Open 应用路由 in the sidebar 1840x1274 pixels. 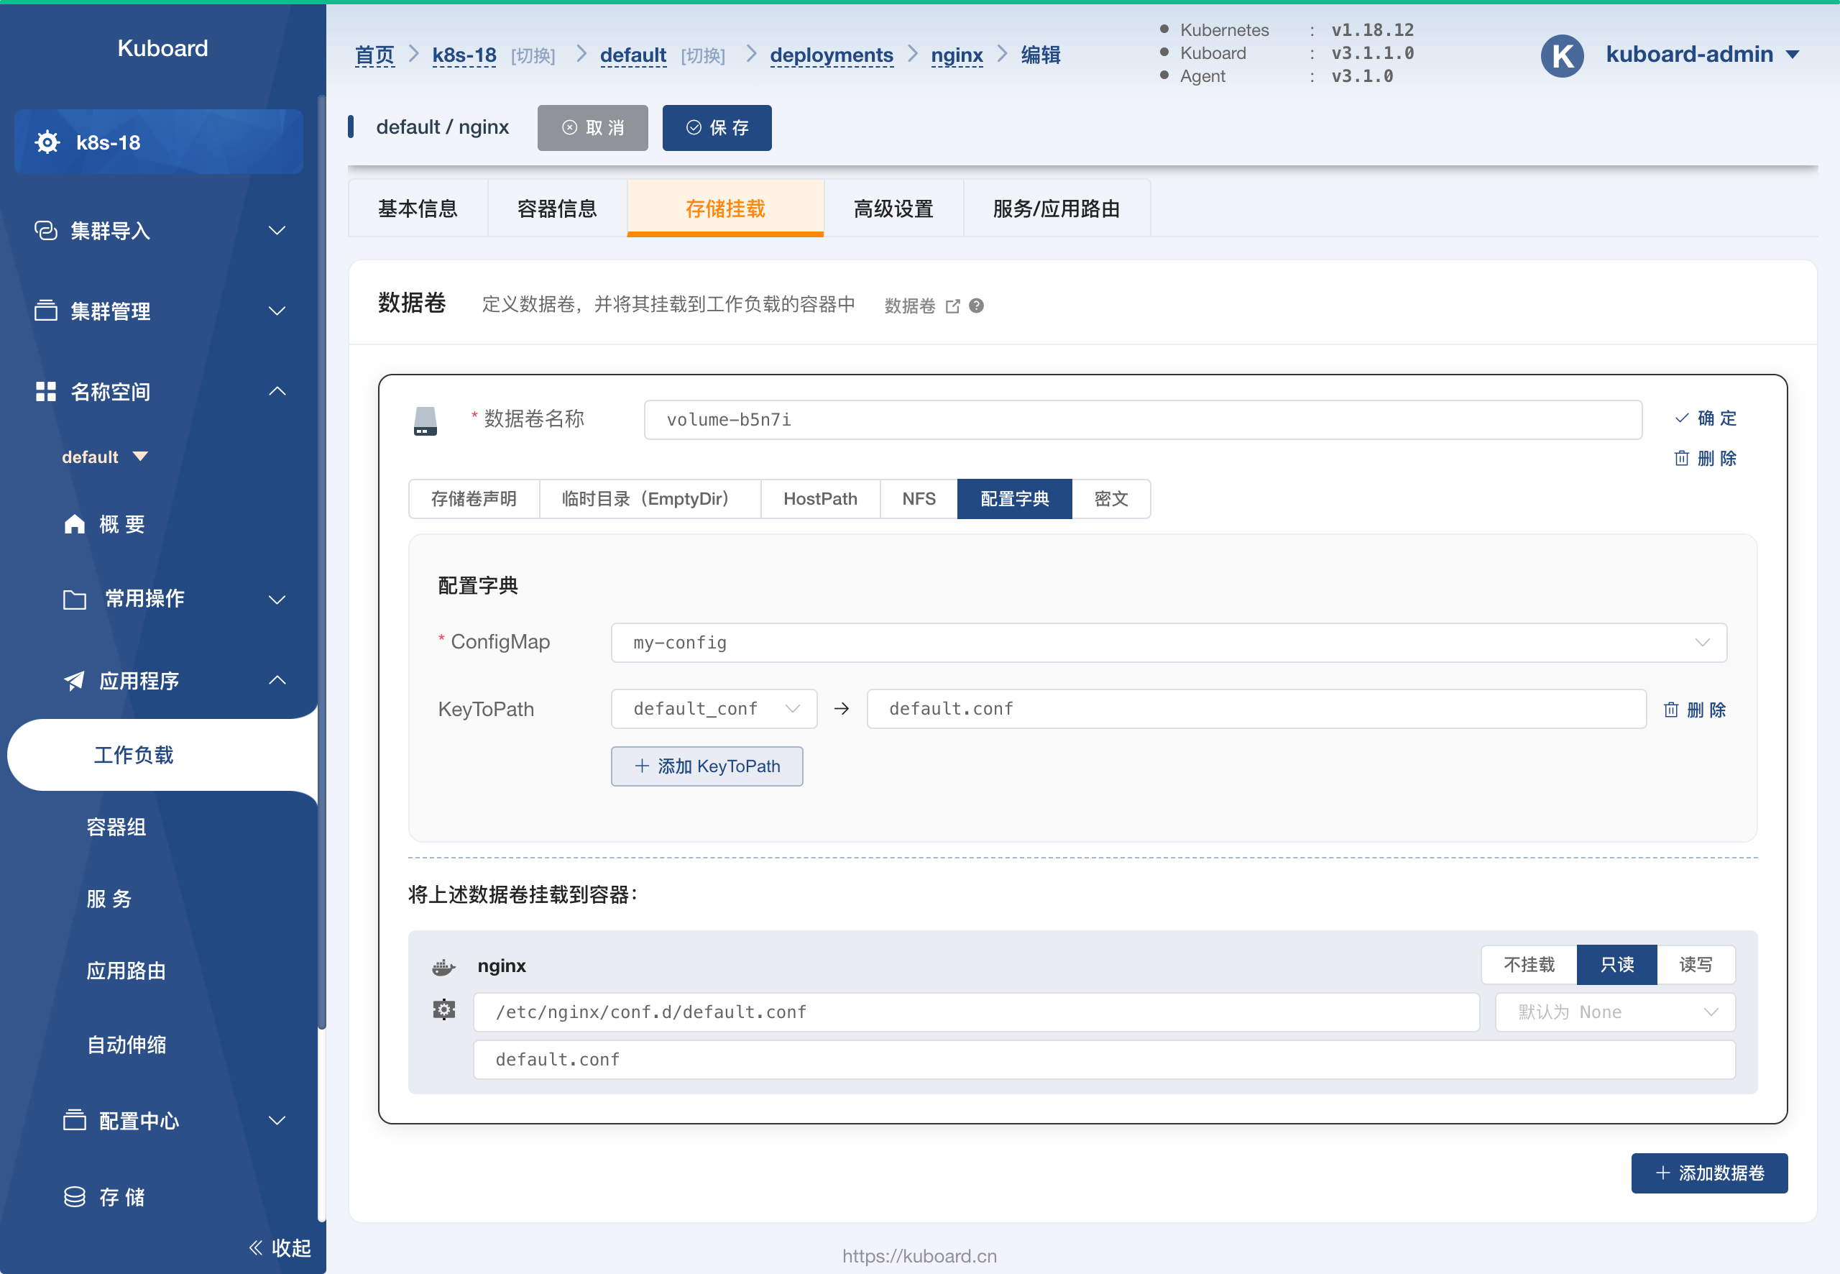coord(126,971)
